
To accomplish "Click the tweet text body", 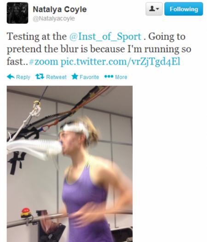I will tap(99, 49).
